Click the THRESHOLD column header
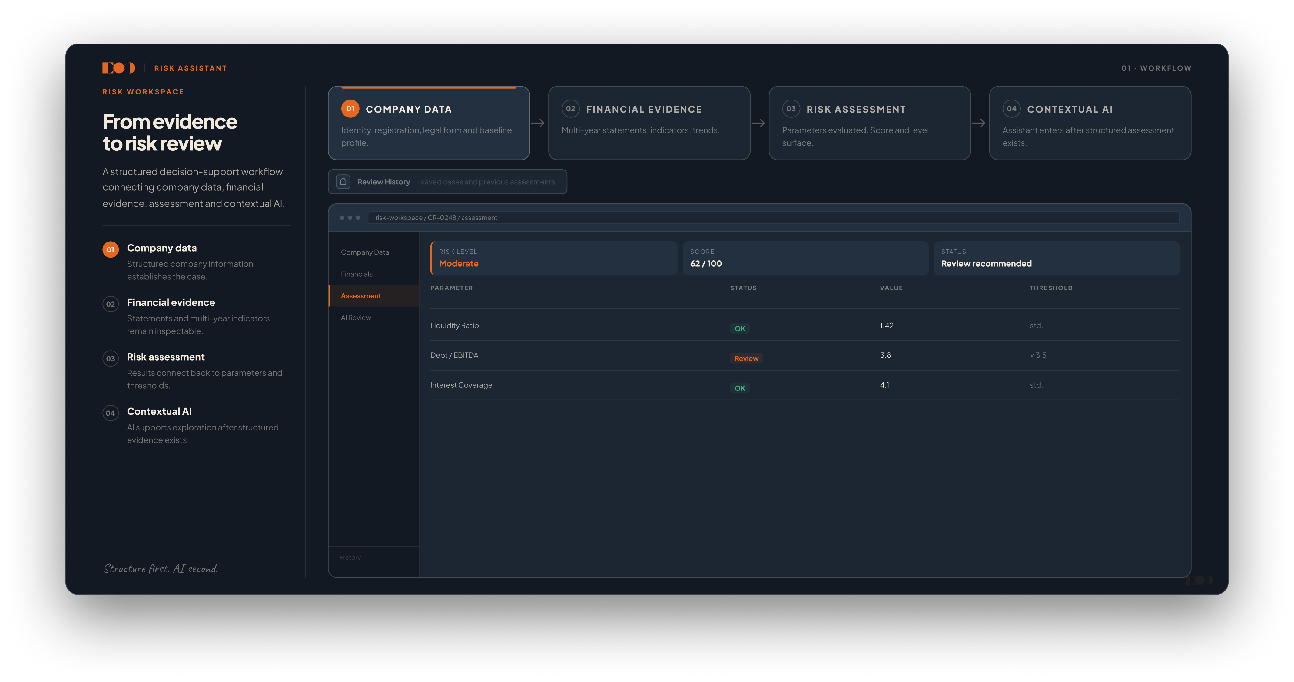The height and width of the screenshot is (682, 1294). point(1051,288)
